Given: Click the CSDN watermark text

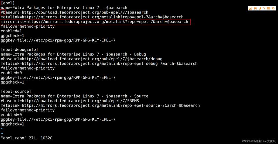Looking at the screenshot, I should click(x=259, y=141).
